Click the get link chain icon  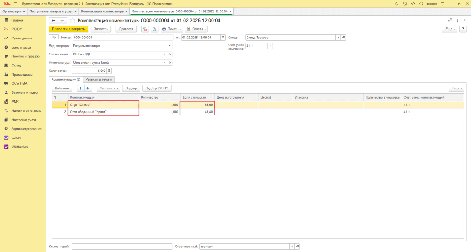[450, 21]
